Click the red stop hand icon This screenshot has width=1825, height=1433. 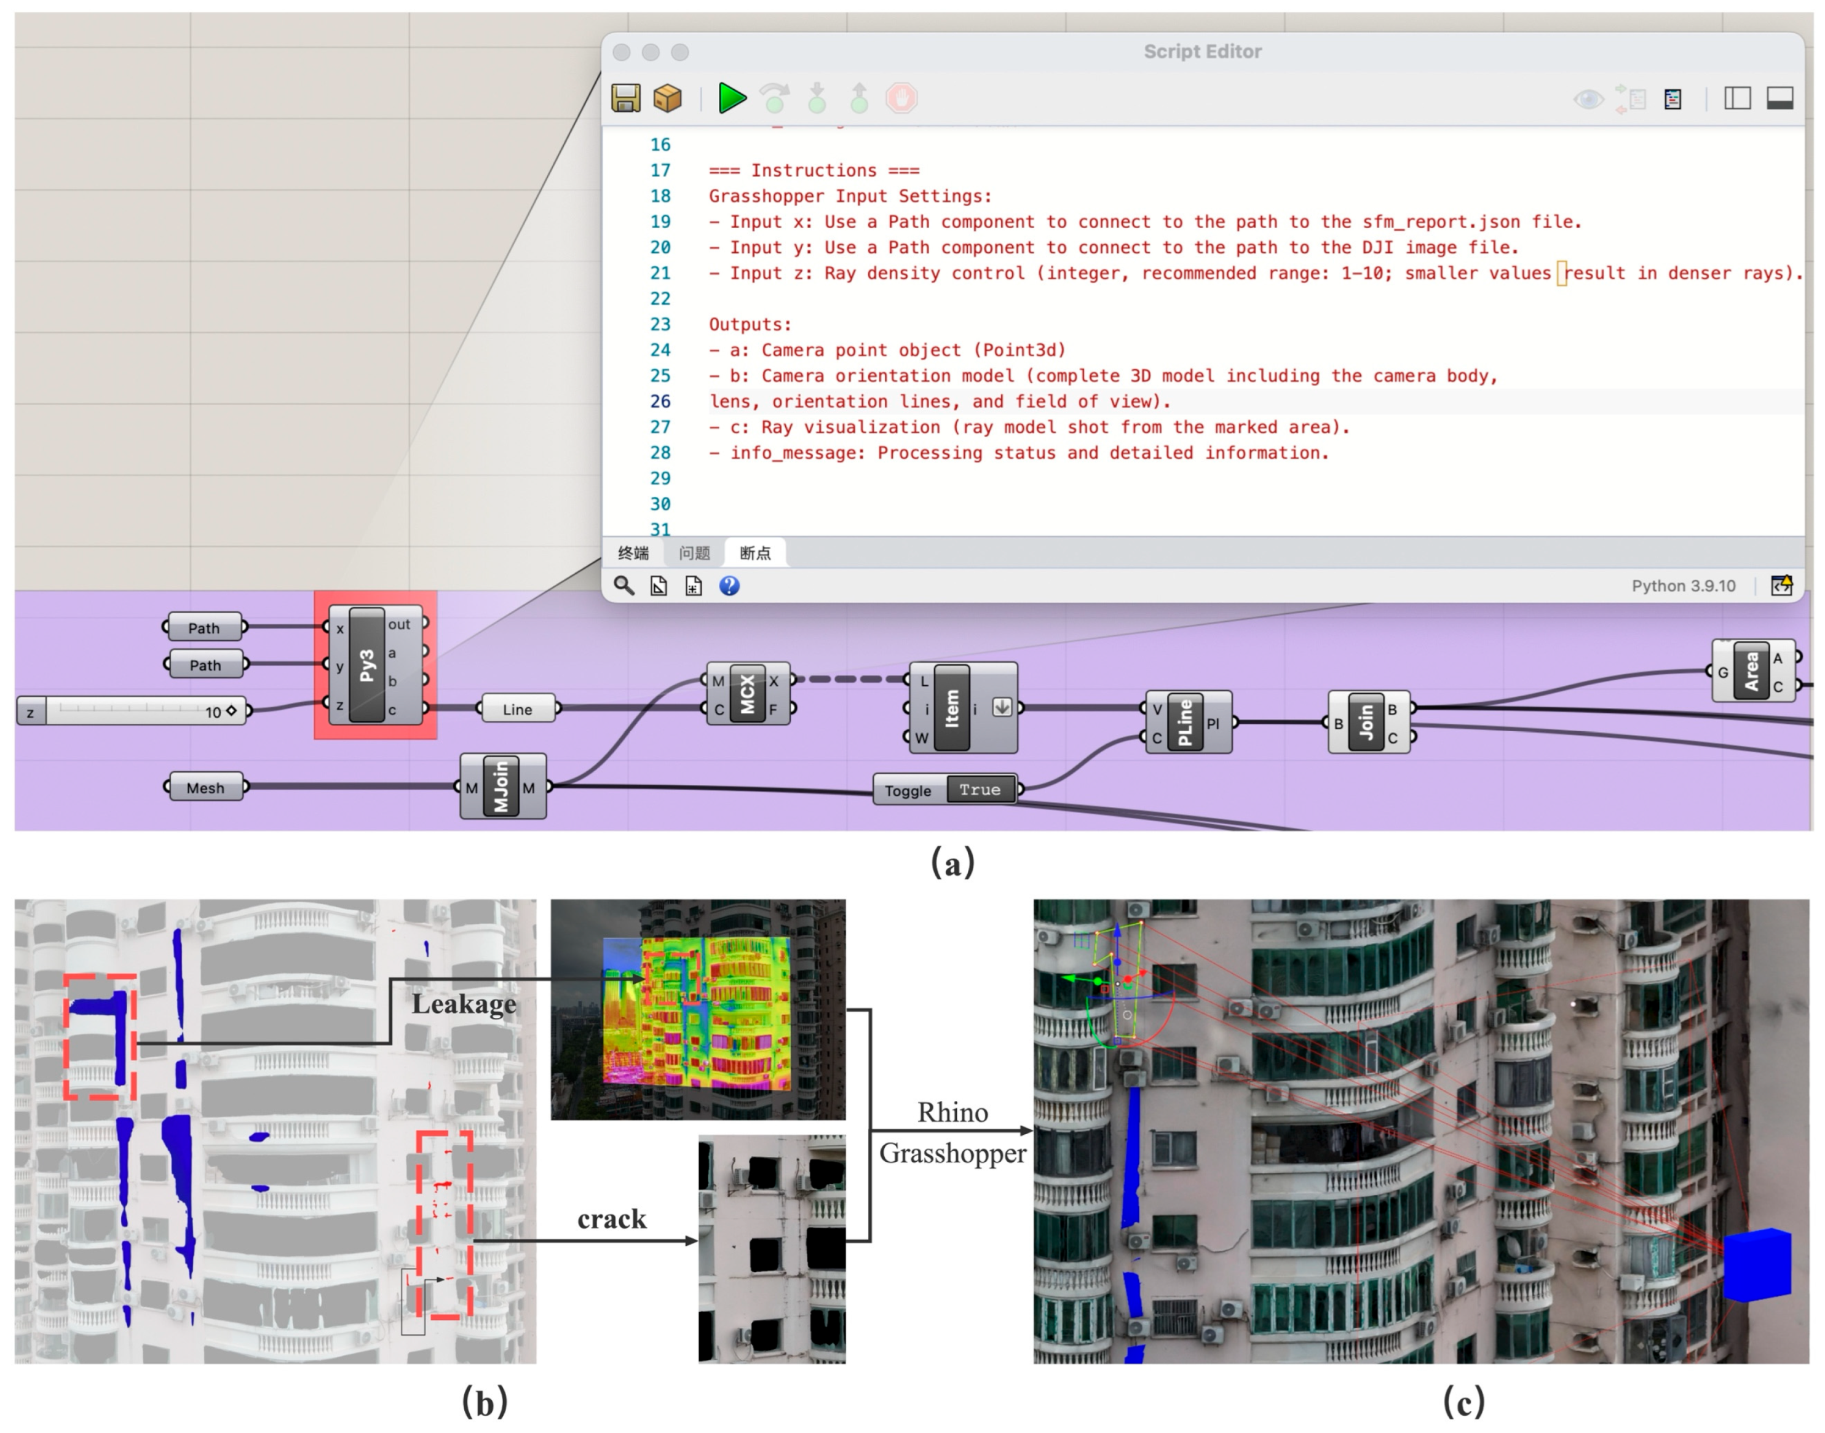pos(901,98)
